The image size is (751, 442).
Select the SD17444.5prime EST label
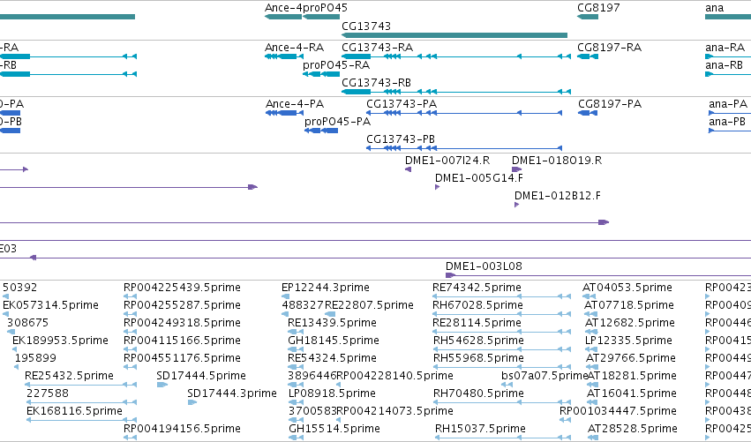coord(201,376)
